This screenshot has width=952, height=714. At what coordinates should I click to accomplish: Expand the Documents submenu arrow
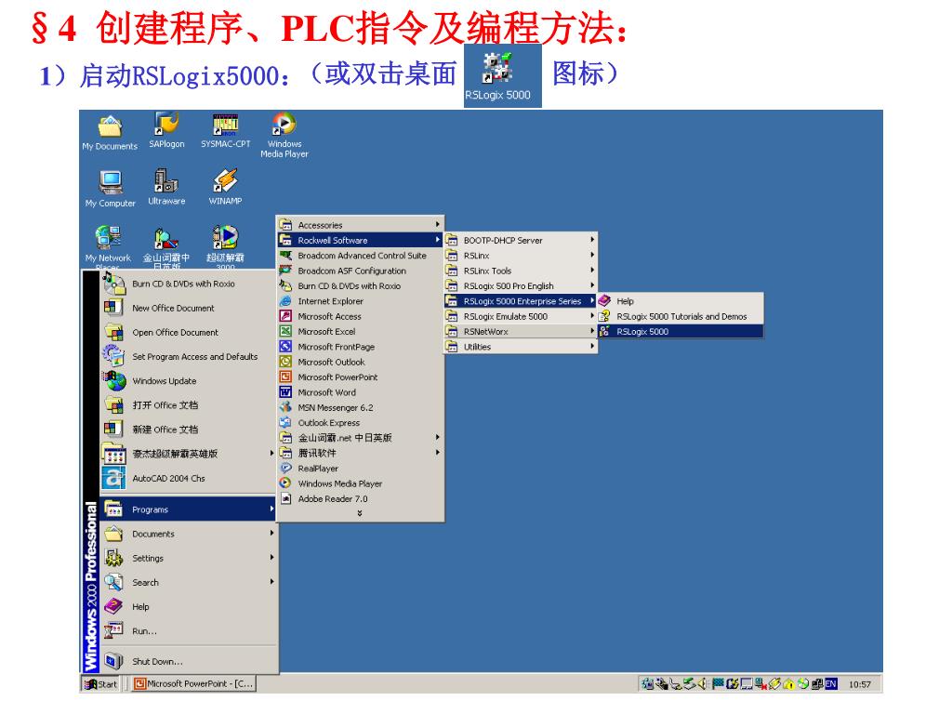pyautogui.click(x=271, y=533)
